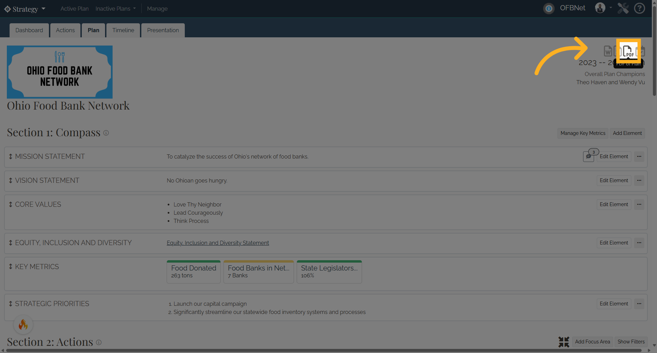Open the help question mark icon
Screen dimensions: 657x353
[639, 8]
